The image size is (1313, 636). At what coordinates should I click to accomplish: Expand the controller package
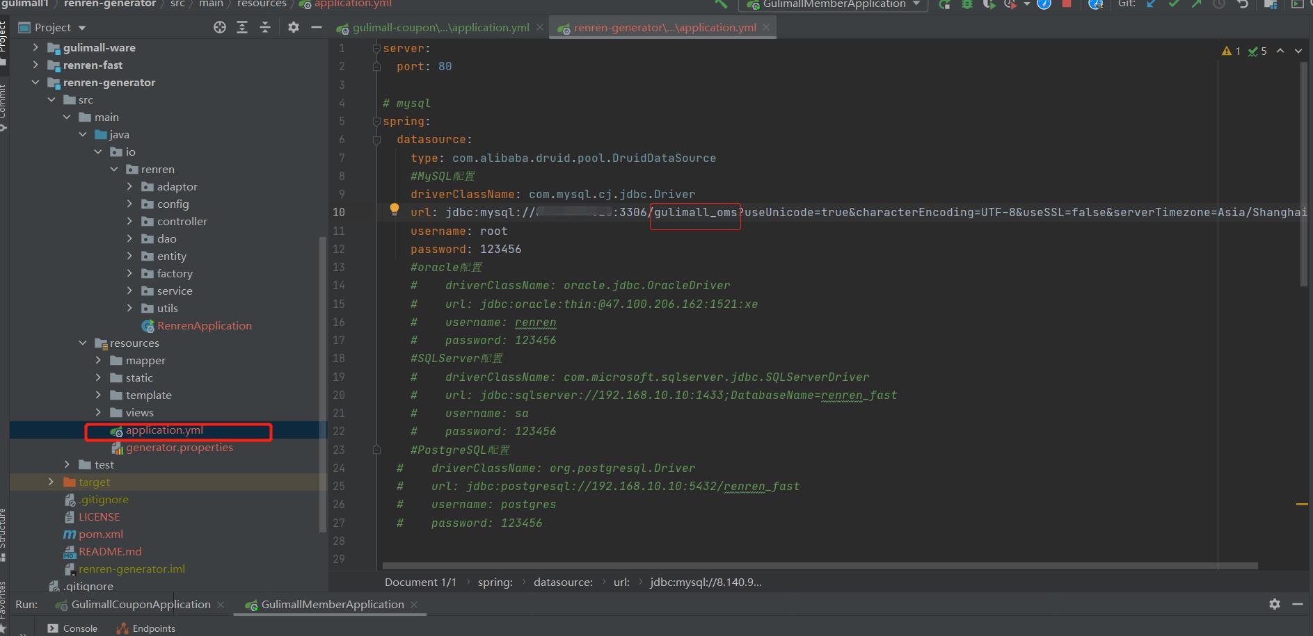pos(129,221)
